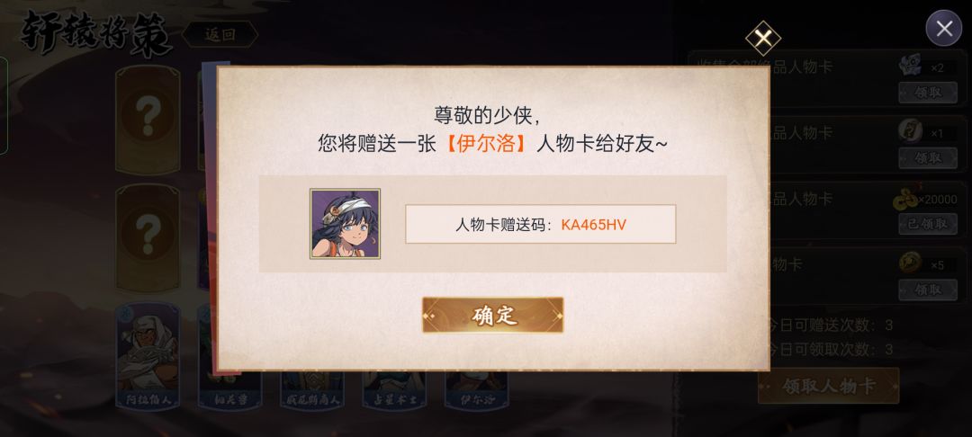Screen dimensions: 972x437
Task: Click the gift code KA465HV field
Action: coord(541,224)
